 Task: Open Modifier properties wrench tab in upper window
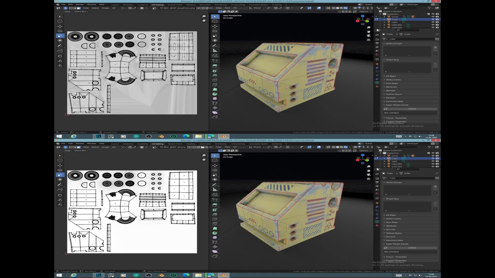point(377,68)
